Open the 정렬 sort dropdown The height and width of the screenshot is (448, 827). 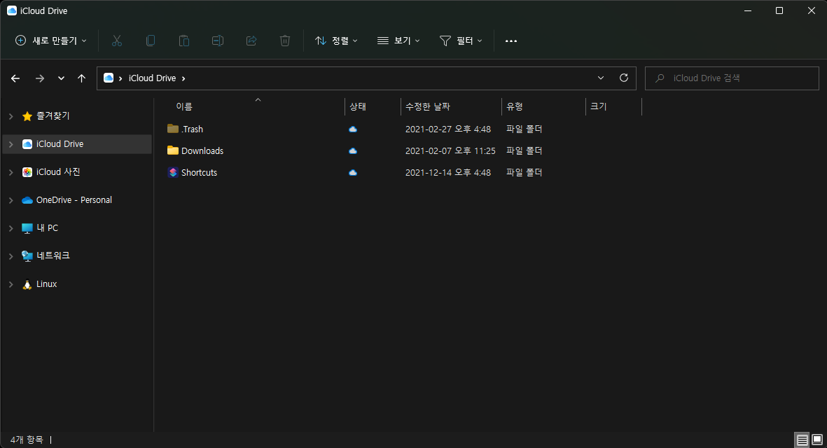336,41
